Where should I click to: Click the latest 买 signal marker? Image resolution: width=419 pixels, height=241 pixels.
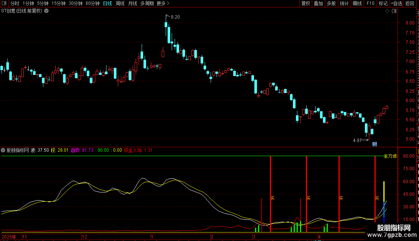point(377,198)
